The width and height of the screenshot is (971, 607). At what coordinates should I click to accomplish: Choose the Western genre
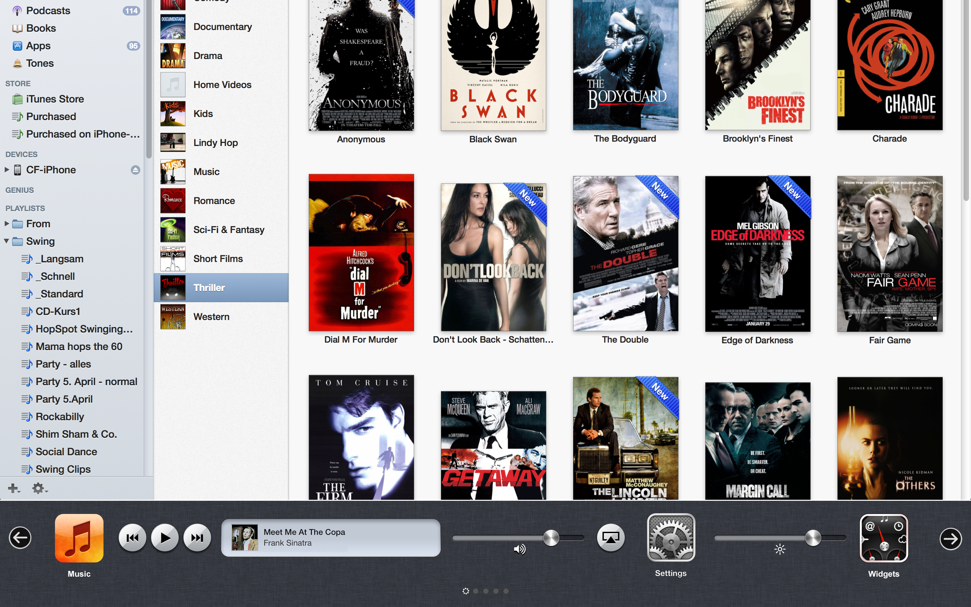pos(221,317)
